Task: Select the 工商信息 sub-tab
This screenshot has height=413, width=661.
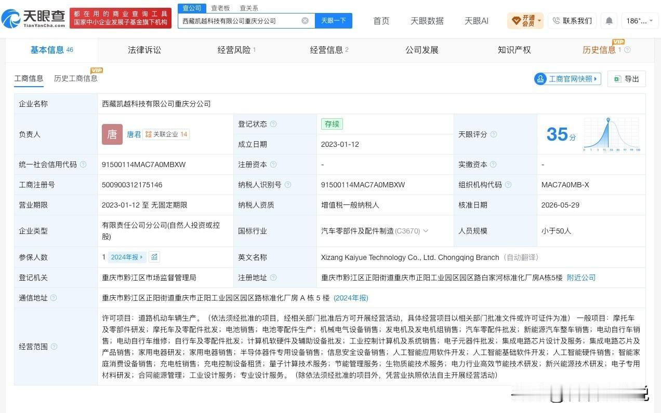Action: [29, 78]
